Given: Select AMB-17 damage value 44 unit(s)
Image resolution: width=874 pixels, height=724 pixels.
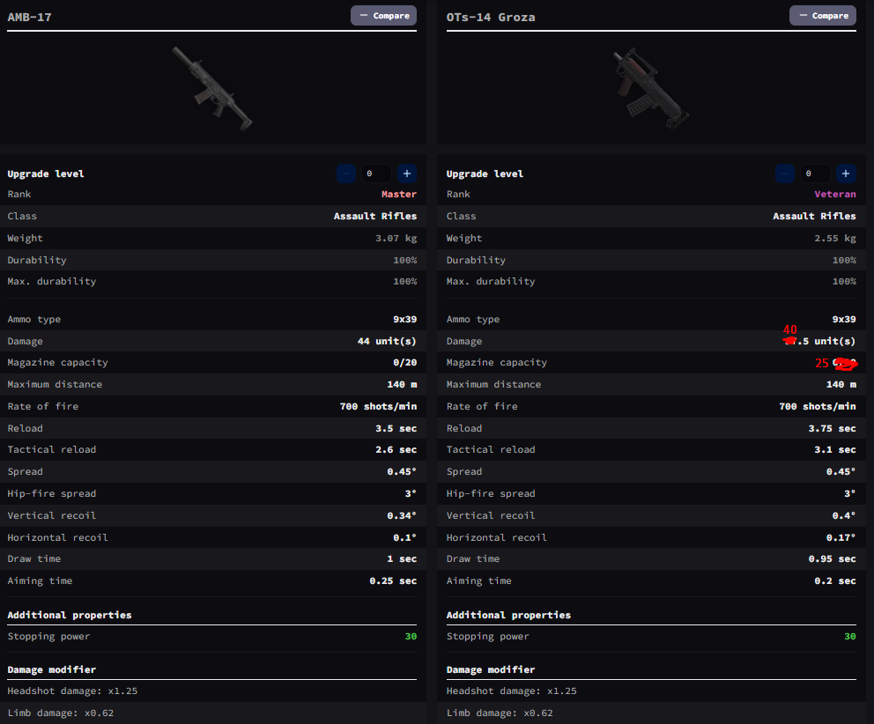Looking at the screenshot, I should click(x=387, y=341).
